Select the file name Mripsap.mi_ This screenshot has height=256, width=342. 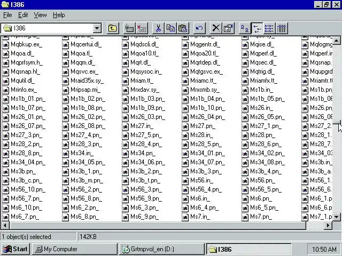85,90
